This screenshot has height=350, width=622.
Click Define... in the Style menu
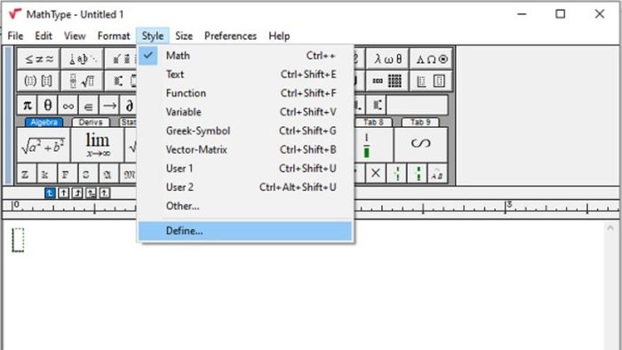(245, 231)
